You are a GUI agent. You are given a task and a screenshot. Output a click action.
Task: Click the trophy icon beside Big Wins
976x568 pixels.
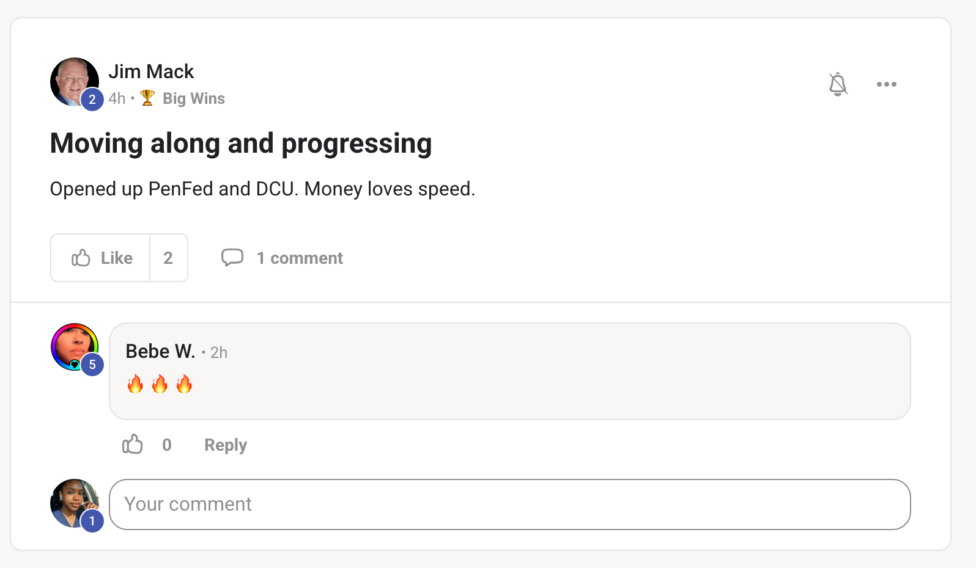coord(147,98)
